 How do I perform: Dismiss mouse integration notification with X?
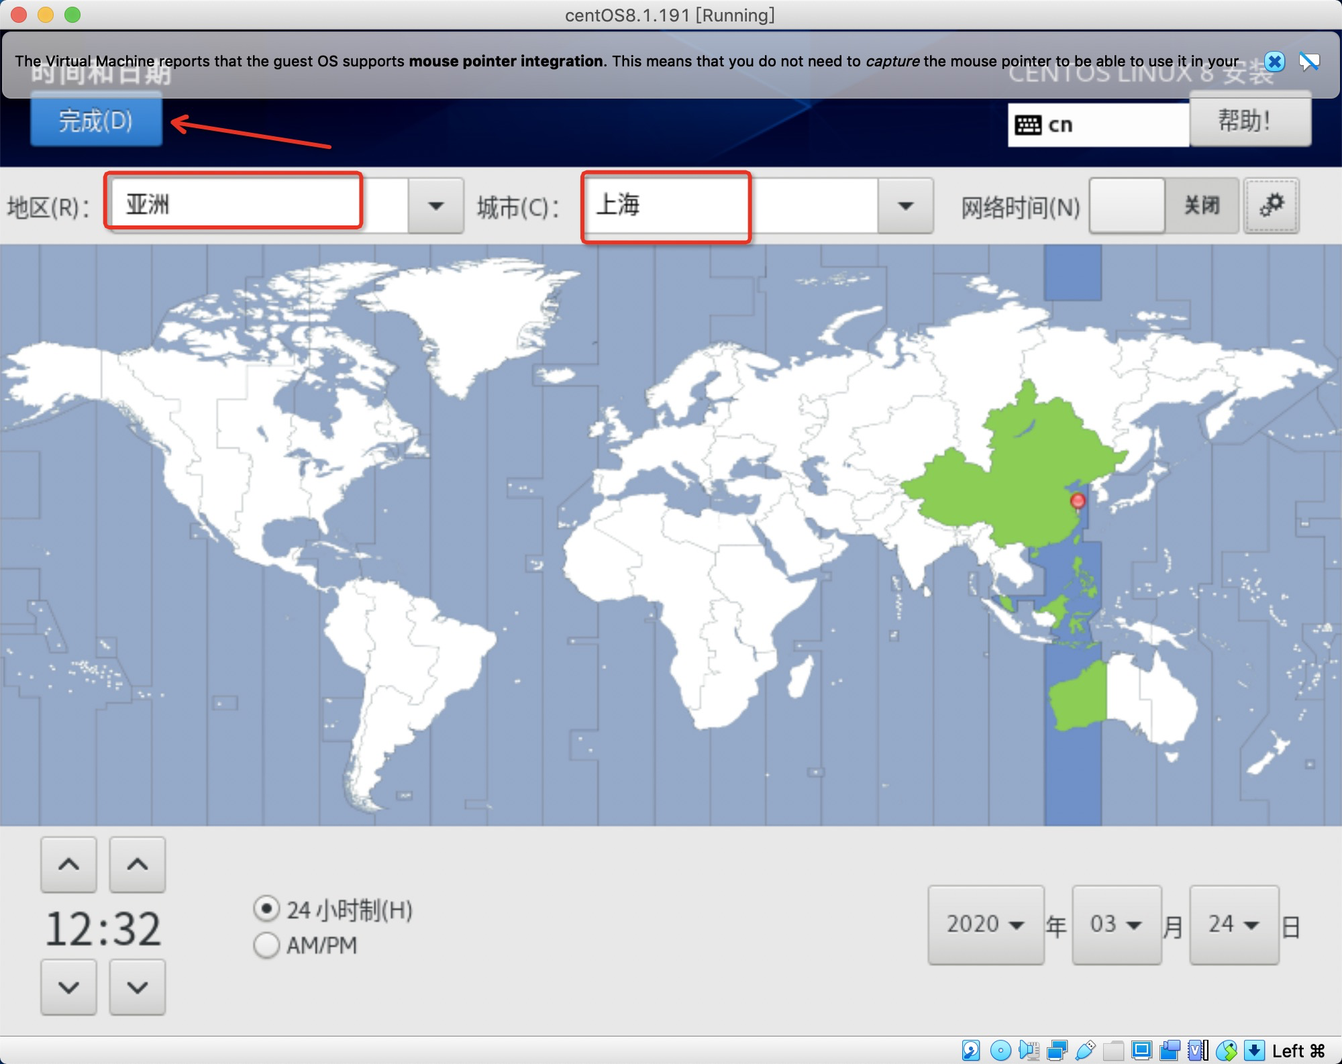coord(1274,62)
